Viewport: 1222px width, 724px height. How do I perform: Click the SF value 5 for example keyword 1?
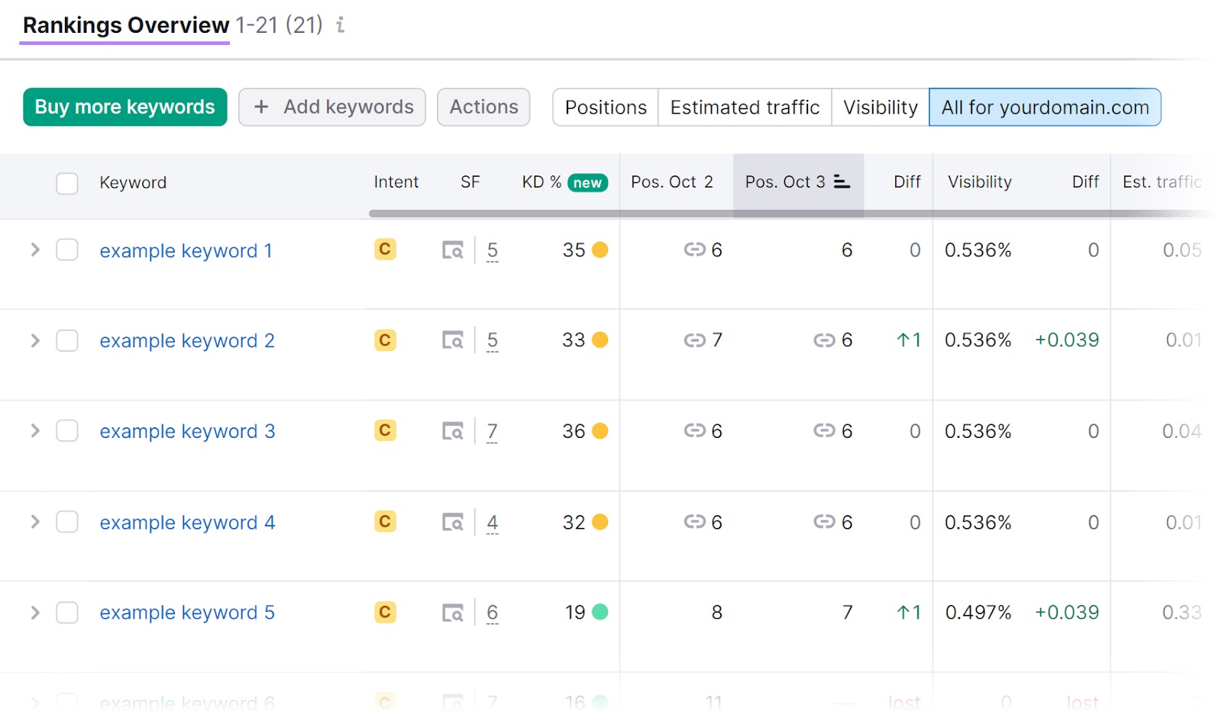pyautogui.click(x=493, y=249)
